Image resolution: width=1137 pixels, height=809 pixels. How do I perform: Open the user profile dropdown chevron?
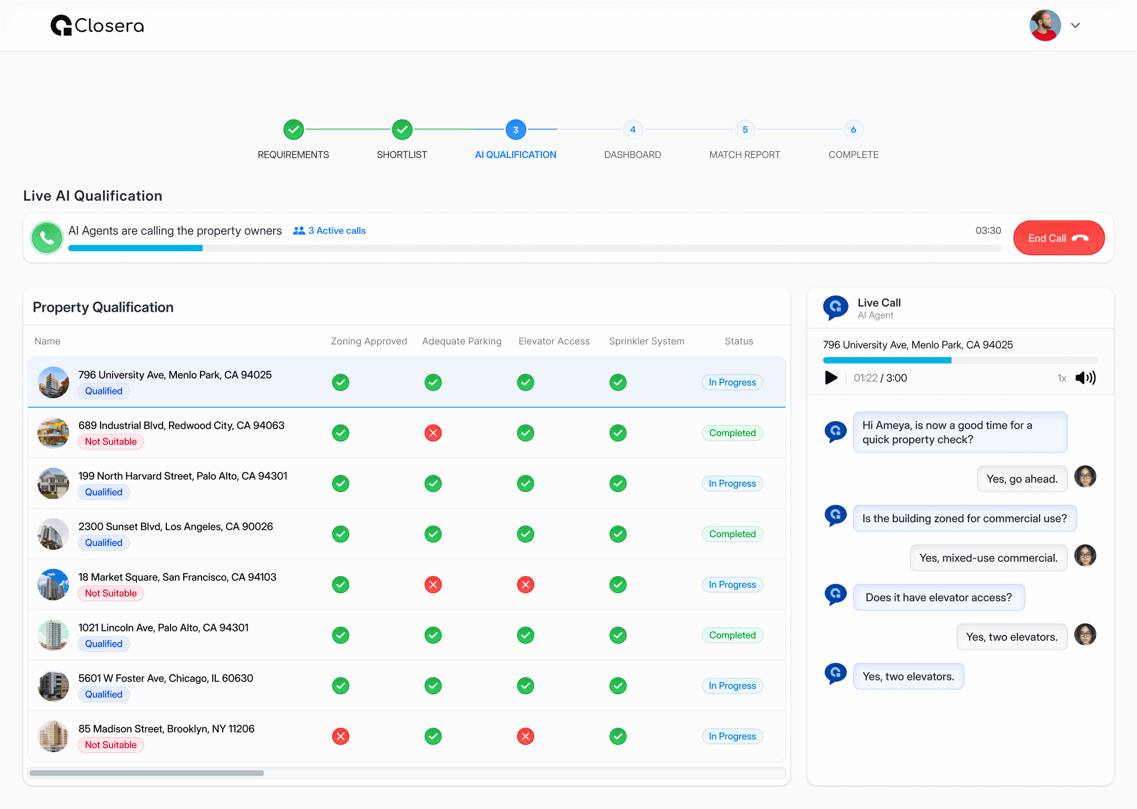[x=1075, y=25]
